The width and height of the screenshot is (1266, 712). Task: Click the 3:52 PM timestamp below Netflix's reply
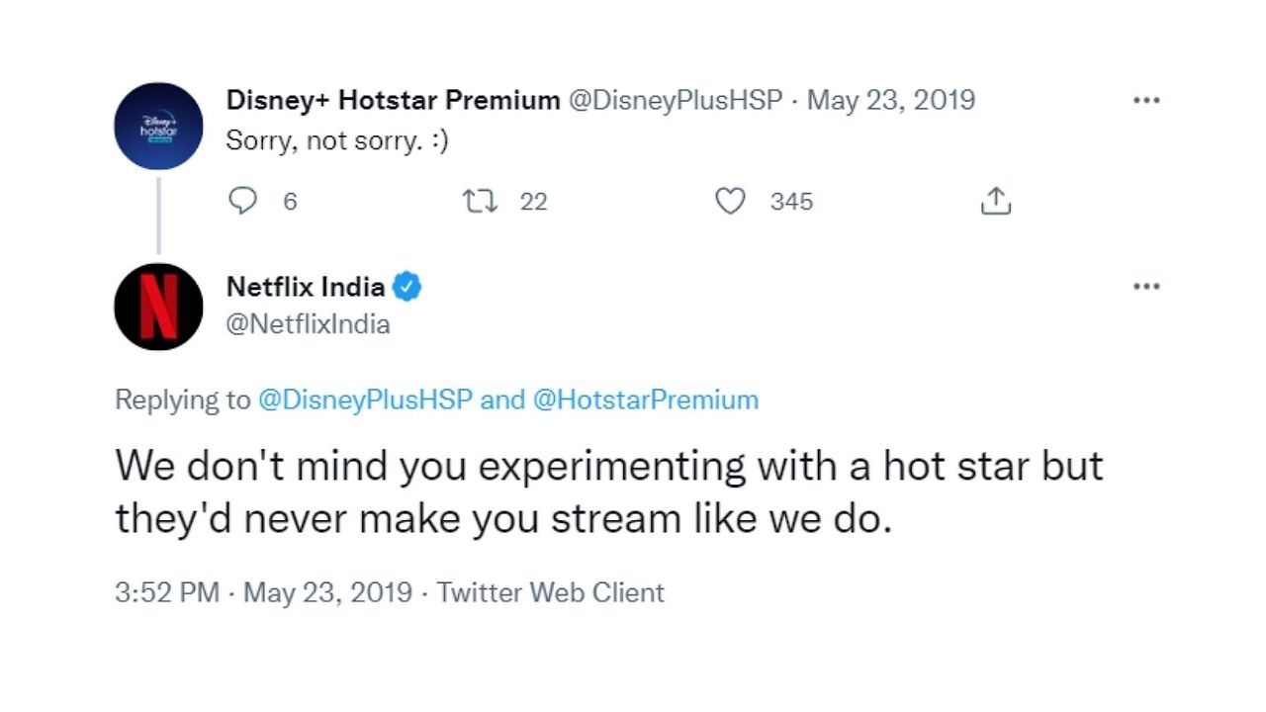[x=168, y=592]
